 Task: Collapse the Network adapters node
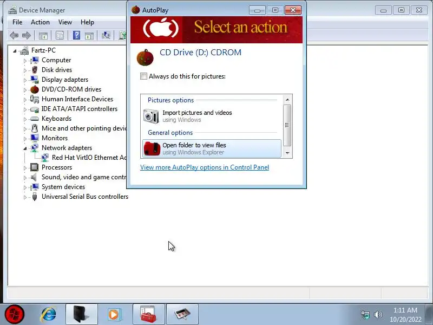[x=25, y=148]
